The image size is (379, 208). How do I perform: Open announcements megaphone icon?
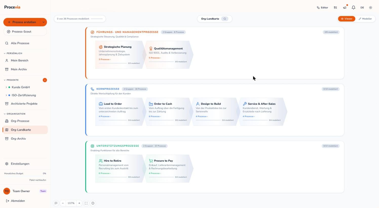point(345,8)
